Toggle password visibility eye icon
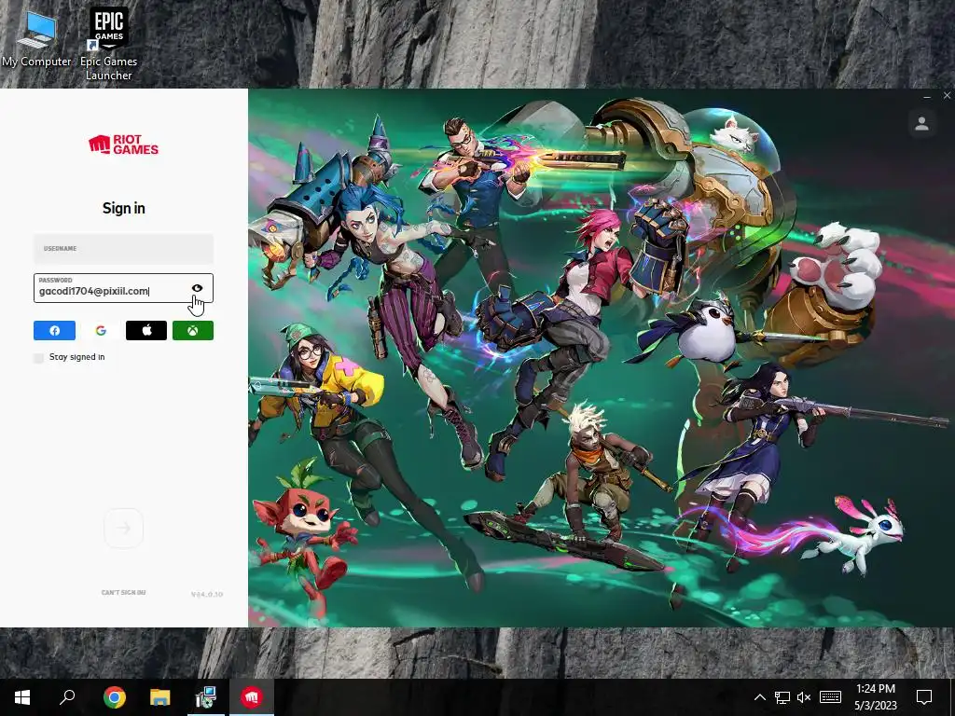The height and width of the screenshot is (716, 955). coord(197,288)
